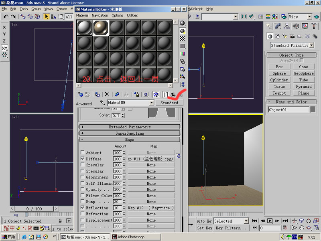Click Sphere primitive button
321x241 pixels.
[279, 73]
